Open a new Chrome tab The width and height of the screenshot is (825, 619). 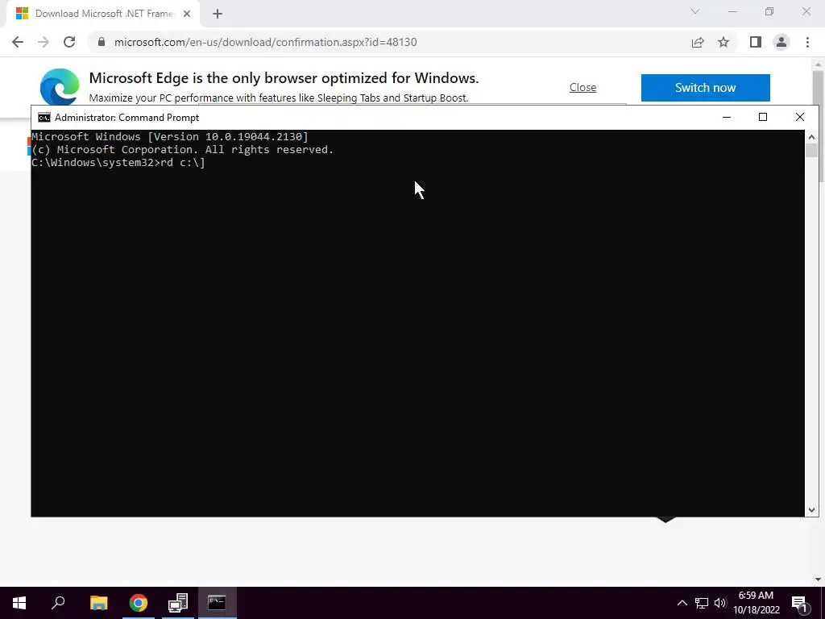click(218, 14)
